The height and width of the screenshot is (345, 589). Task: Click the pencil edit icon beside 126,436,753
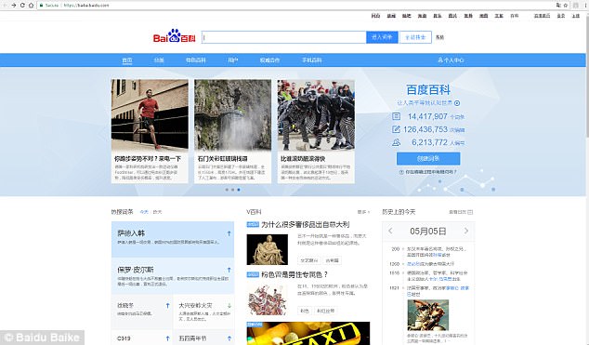click(x=396, y=129)
